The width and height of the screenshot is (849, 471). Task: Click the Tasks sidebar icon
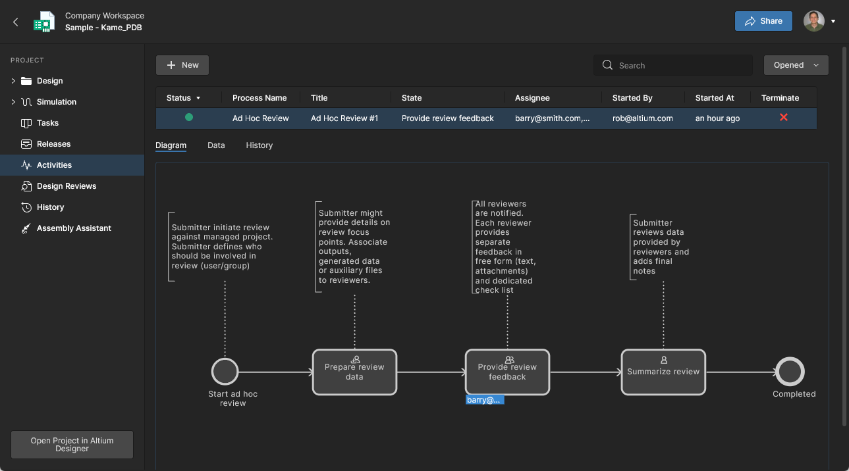26,123
